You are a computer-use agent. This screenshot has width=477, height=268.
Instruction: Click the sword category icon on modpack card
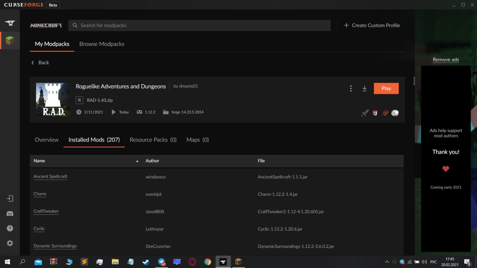click(x=365, y=113)
